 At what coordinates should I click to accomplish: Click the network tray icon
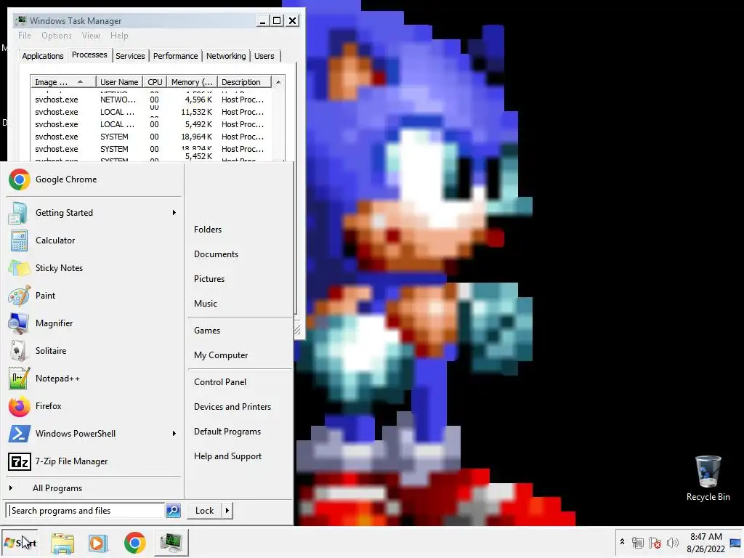point(638,543)
